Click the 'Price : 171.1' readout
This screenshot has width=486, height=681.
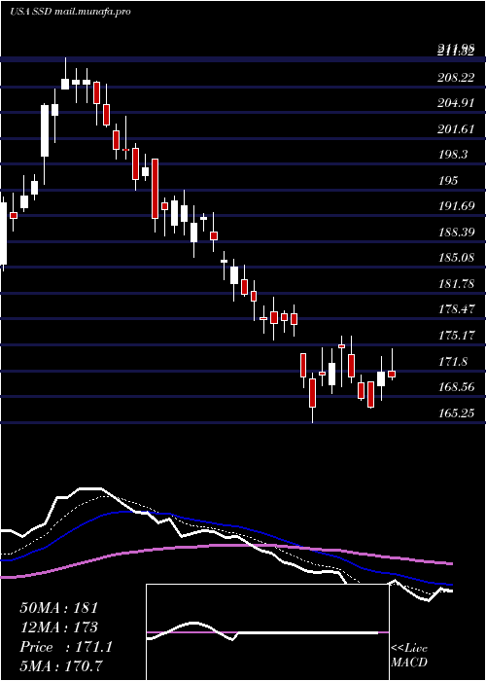[x=66, y=647]
